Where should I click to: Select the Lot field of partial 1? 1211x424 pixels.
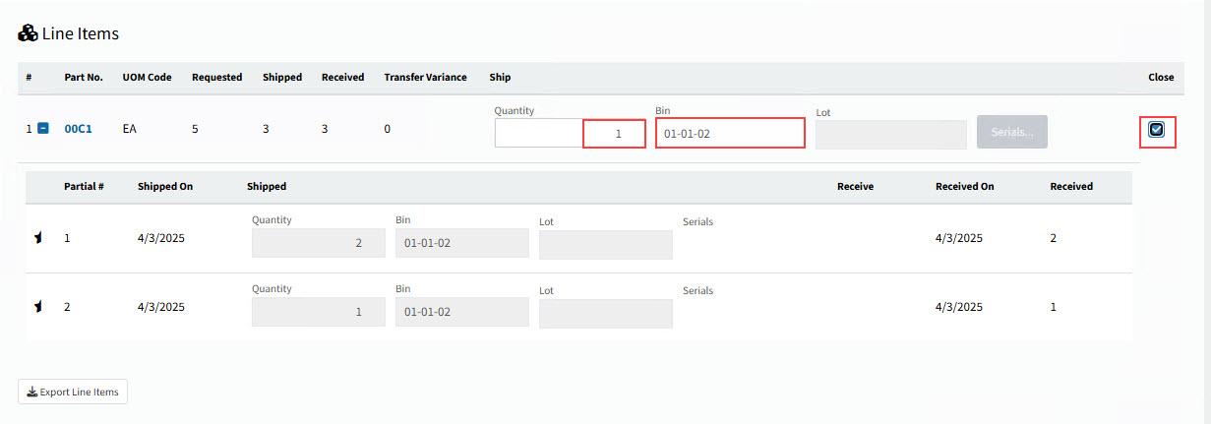(x=605, y=245)
